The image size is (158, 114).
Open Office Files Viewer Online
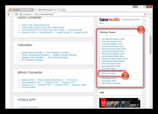click(111, 64)
